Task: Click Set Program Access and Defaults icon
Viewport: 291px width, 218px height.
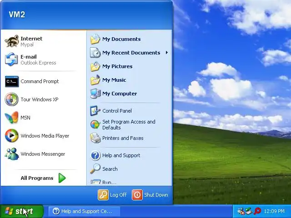Action: pos(95,124)
